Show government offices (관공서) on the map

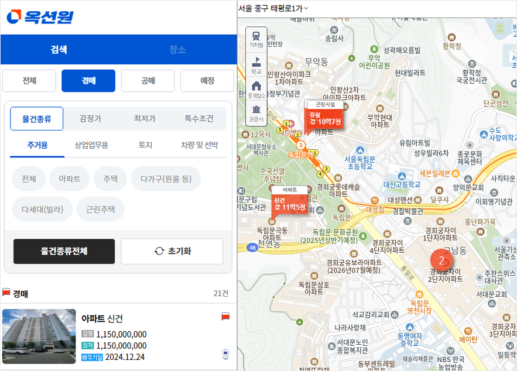point(256,112)
